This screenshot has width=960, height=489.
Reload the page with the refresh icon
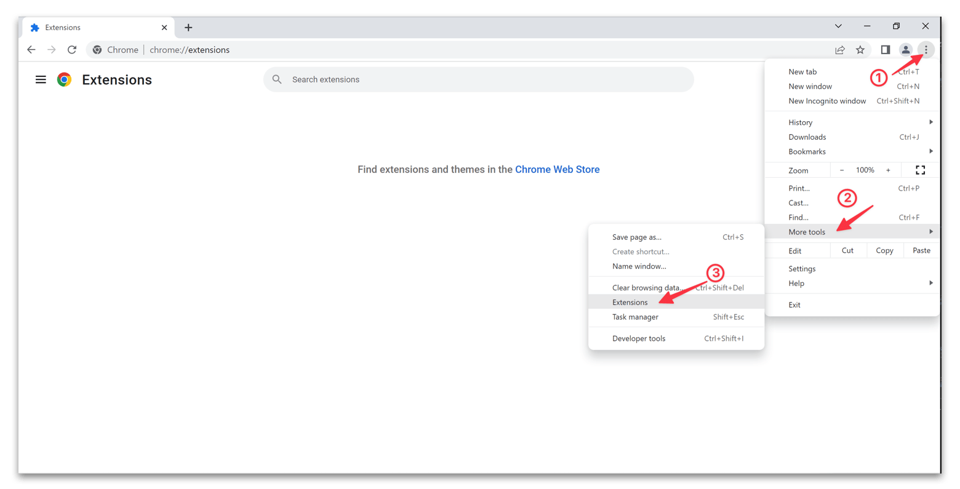(x=72, y=50)
